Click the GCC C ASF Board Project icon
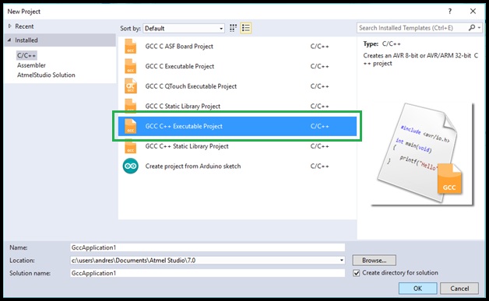This screenshot has height=301, width=489. [130, 47]
